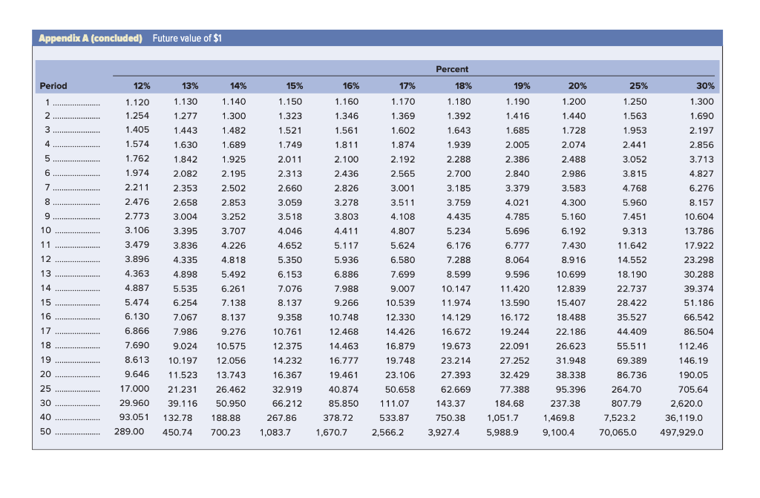
Task: Click the 18% column header
Action: [x=463, y=86]
